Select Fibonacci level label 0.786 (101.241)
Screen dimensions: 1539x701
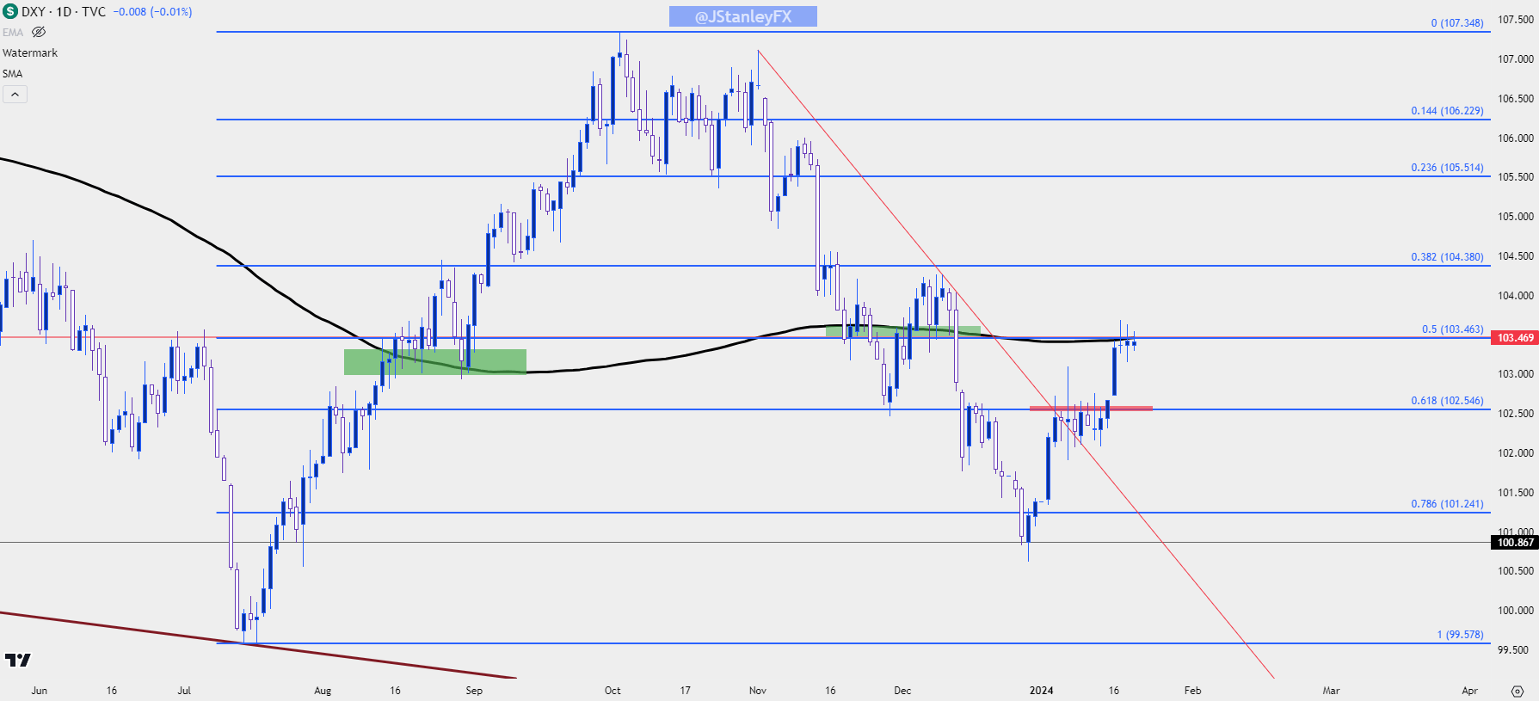[x=1447, y=504]
